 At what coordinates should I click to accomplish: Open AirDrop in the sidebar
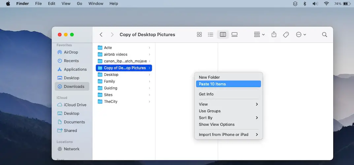coord(71,52)
